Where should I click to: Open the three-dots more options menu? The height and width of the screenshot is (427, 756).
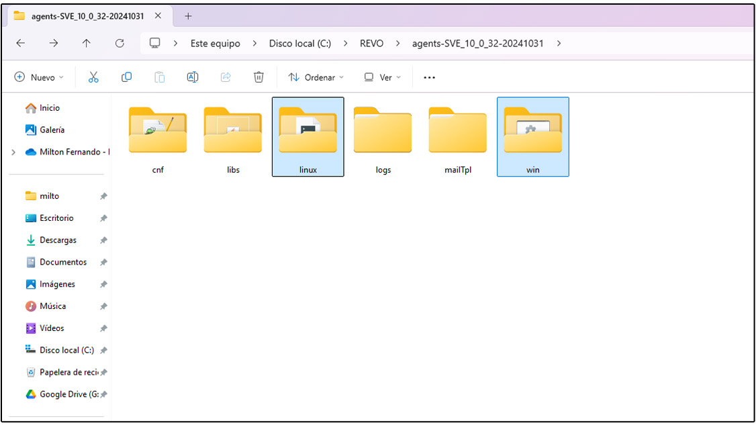point(430,77)
